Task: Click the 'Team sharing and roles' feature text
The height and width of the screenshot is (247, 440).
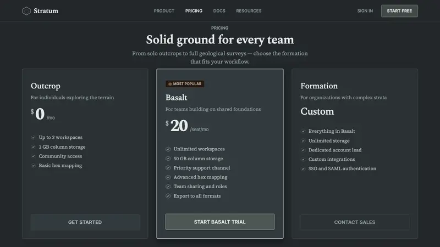Action: pos(200,187)
